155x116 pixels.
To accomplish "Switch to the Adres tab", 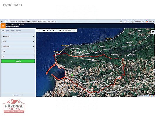I will (x=8, y=31).
